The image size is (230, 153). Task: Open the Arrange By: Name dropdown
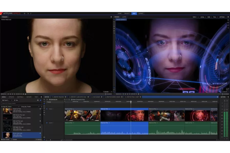pyautogui.click(x=10, y=107)
